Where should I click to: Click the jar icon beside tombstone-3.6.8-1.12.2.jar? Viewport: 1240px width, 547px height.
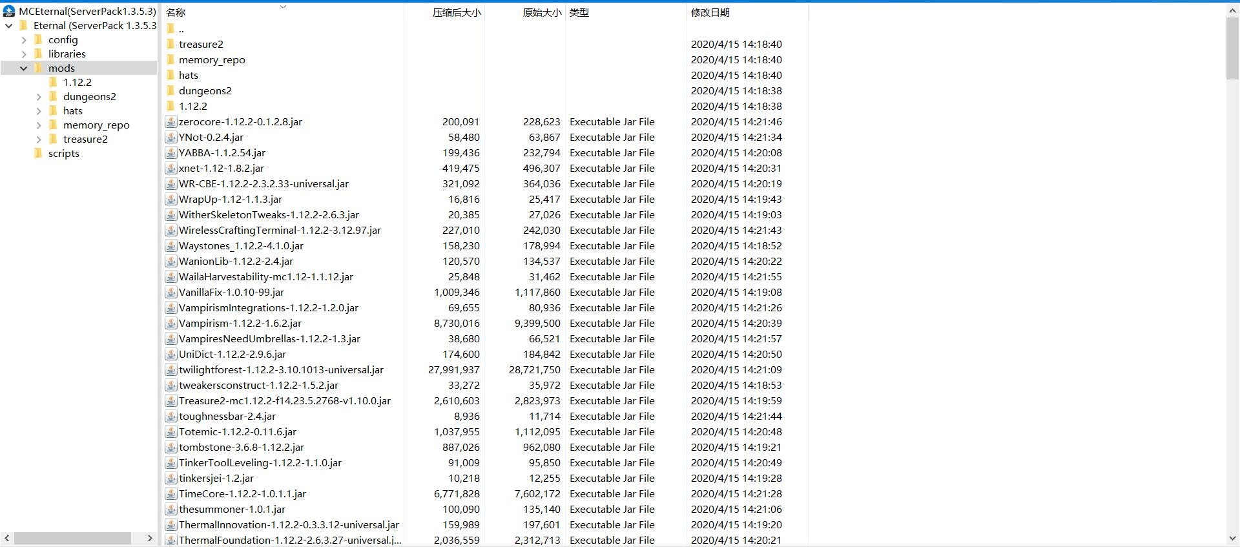click(x=171, y=447)
